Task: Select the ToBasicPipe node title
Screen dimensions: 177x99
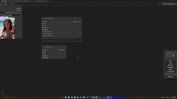Action: tap(49, 47)
